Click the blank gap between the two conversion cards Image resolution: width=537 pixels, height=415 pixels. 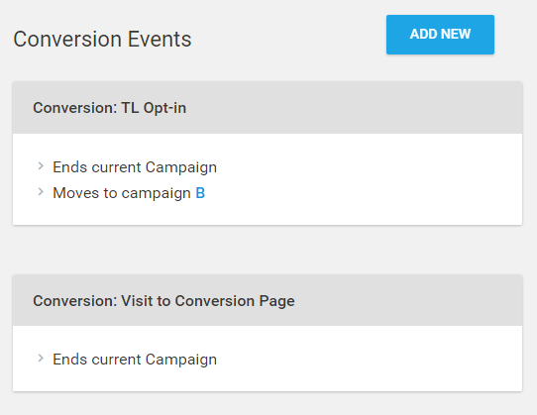click(268, 250)
